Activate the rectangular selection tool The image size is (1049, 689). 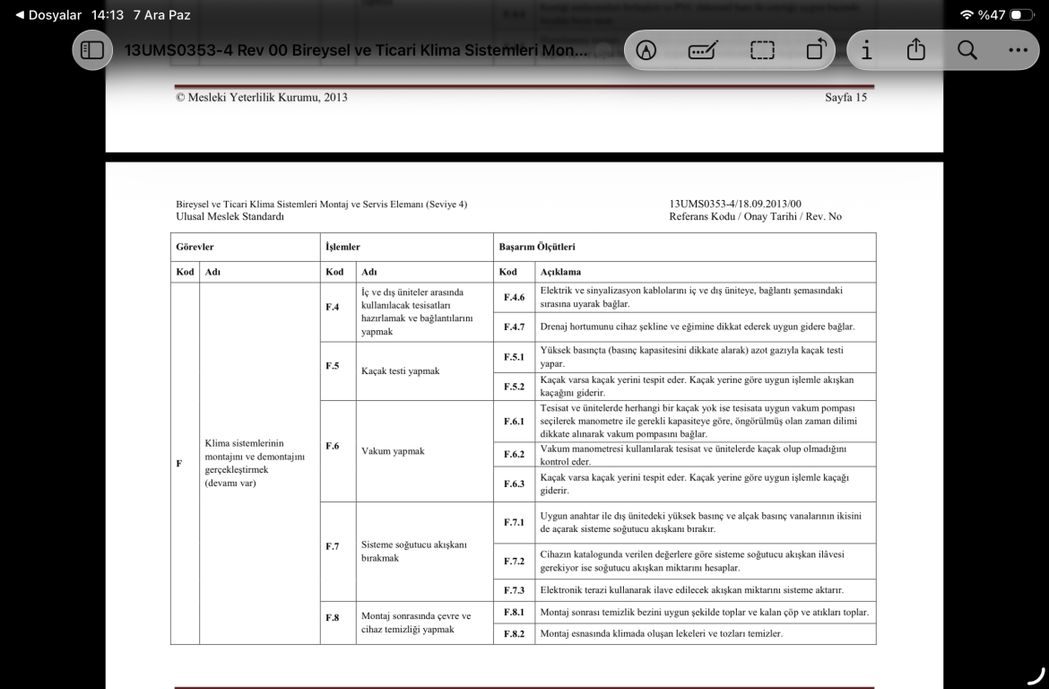point(761,50)
